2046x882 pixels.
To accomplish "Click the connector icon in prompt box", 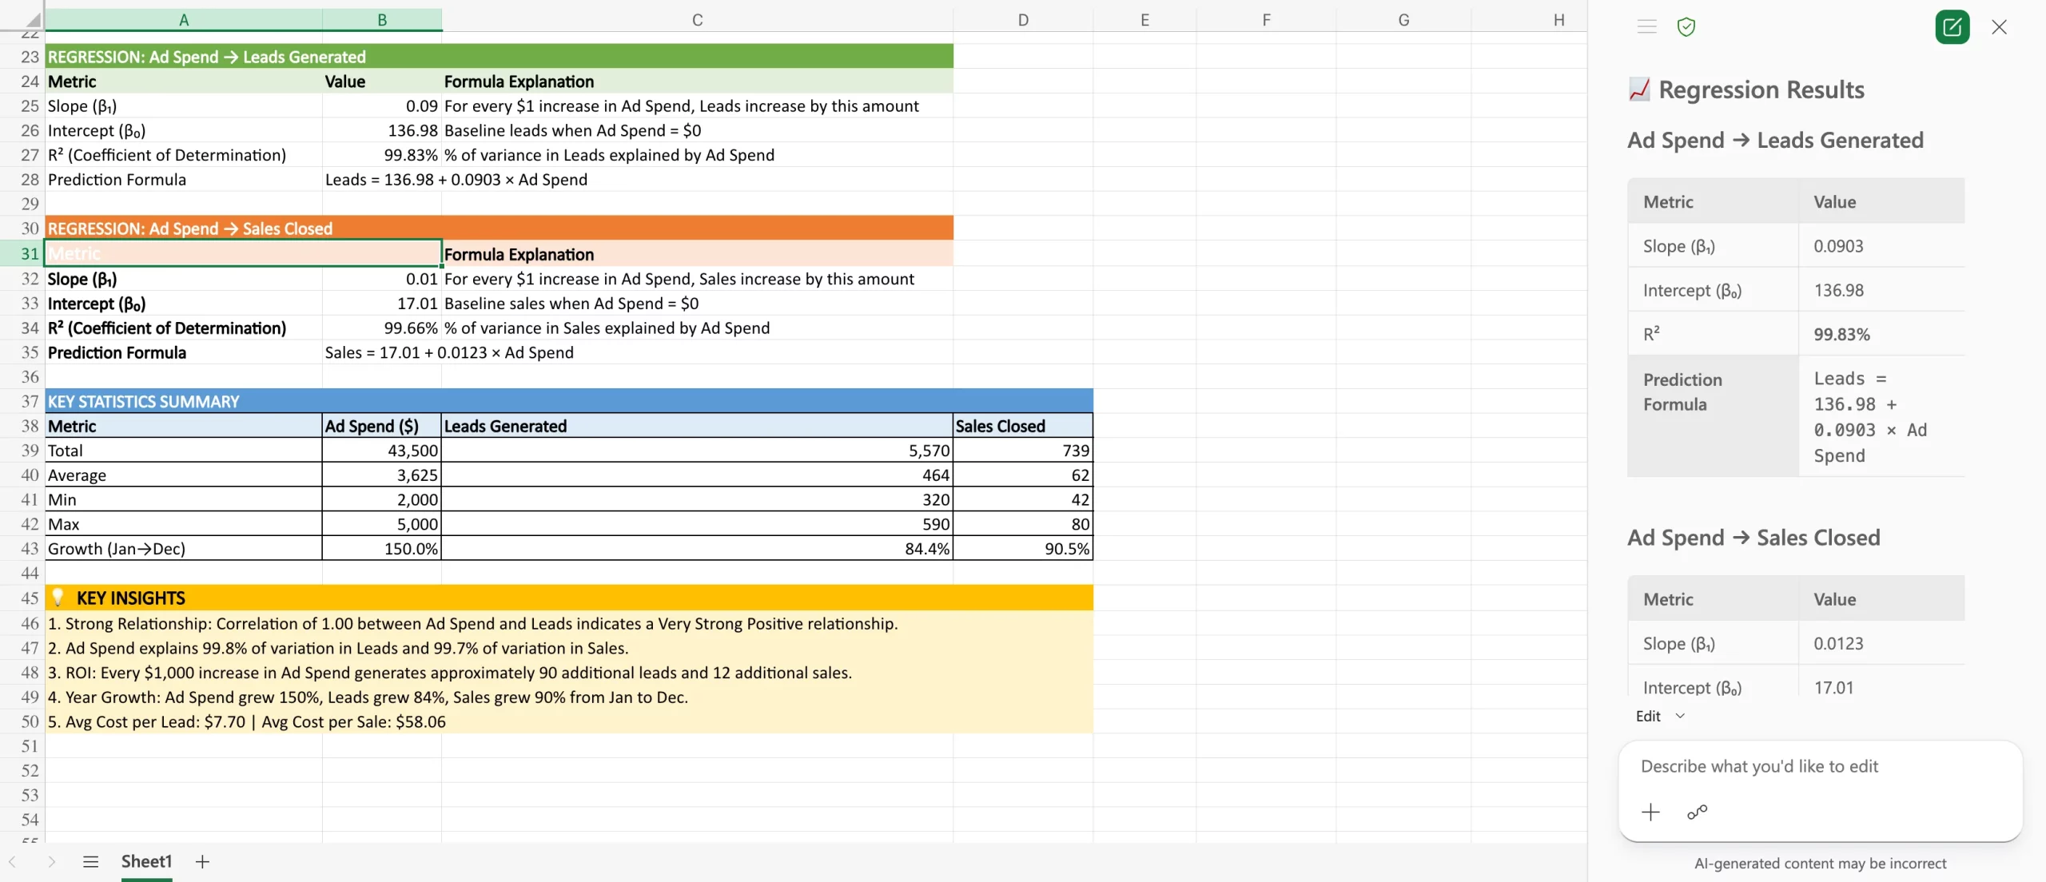I will click(1697, 812).
